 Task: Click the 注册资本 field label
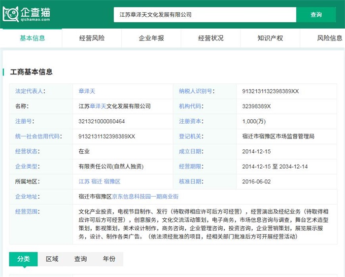(191, 121)
